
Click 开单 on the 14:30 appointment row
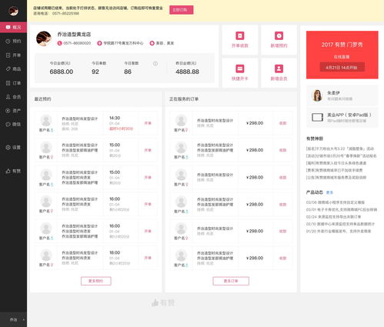coord(148,123)
